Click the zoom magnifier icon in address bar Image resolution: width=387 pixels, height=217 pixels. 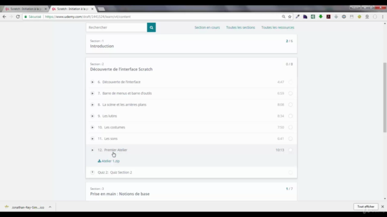(284, 17)
